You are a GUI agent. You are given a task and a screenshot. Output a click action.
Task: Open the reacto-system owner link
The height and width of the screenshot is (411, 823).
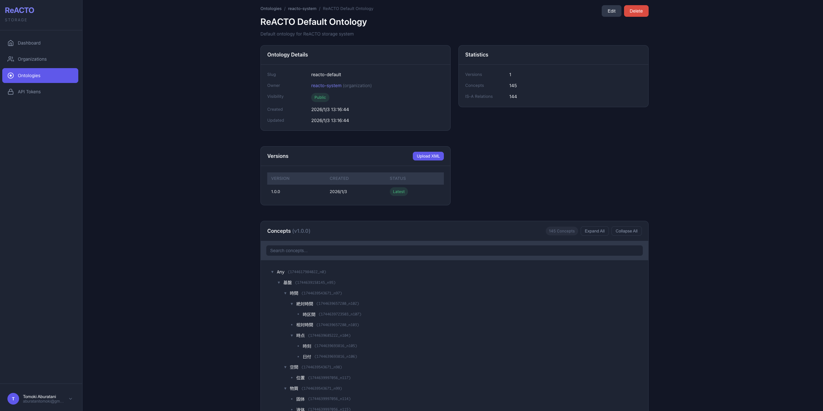coord(326,86)
